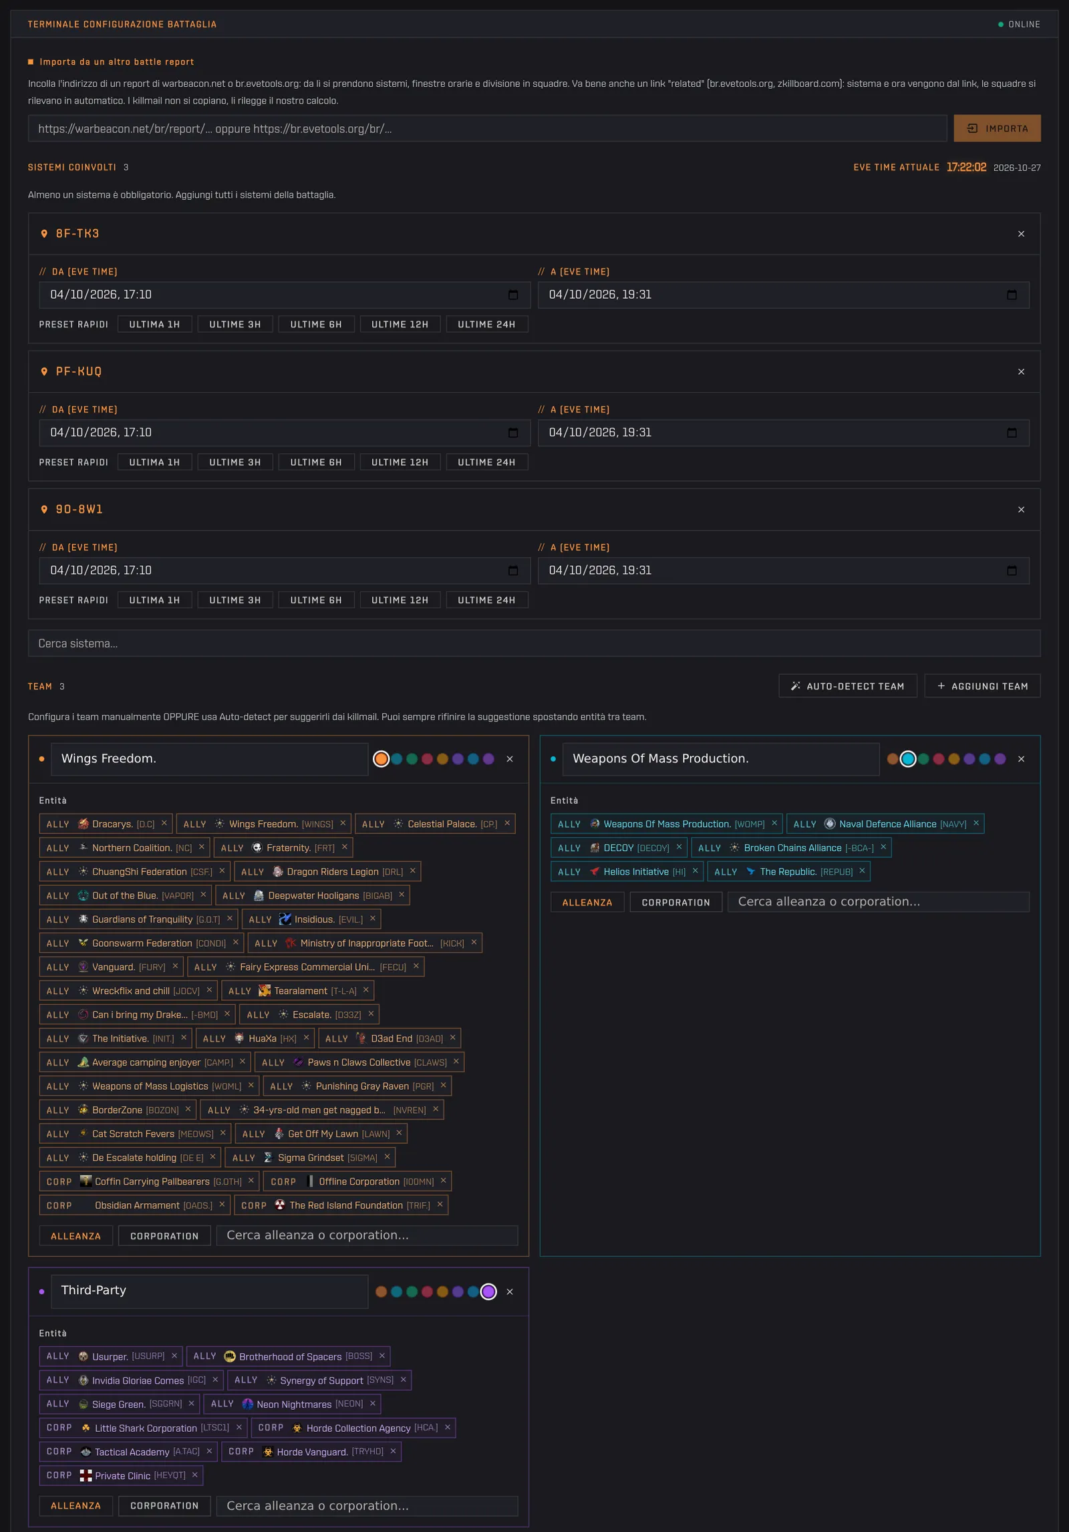Focus the battle report URL input field
The width and height of the screenshot is (1069, 1532).
point(487,128)
